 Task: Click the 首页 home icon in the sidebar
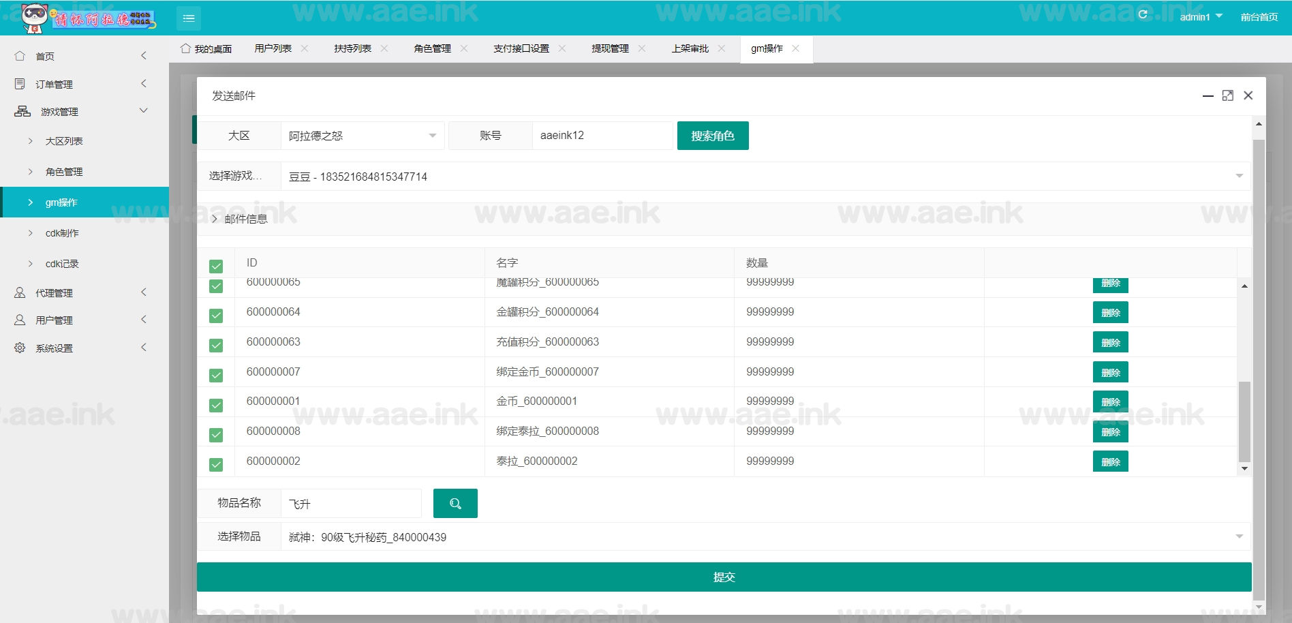(x=20, y=56)
